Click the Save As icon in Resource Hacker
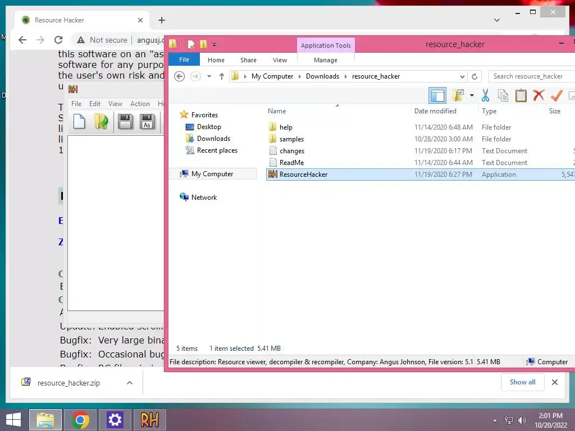This screenshot has width=575, height=431. point(147,121)
